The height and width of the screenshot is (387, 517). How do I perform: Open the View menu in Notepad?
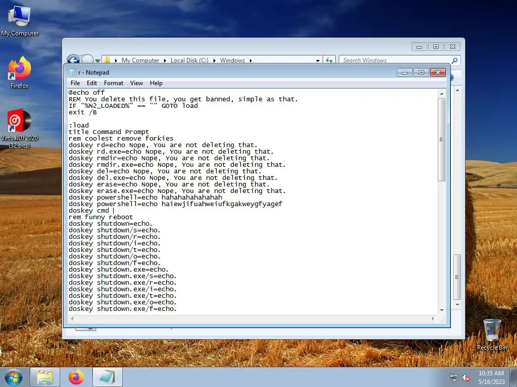click(136, 83)
